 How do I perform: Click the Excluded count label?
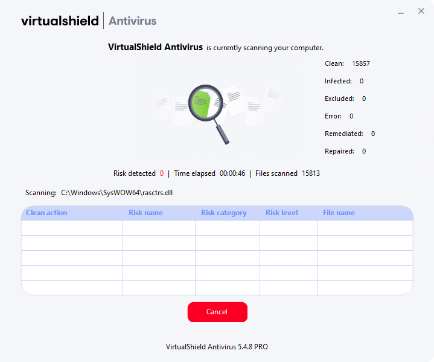point(339,99)
